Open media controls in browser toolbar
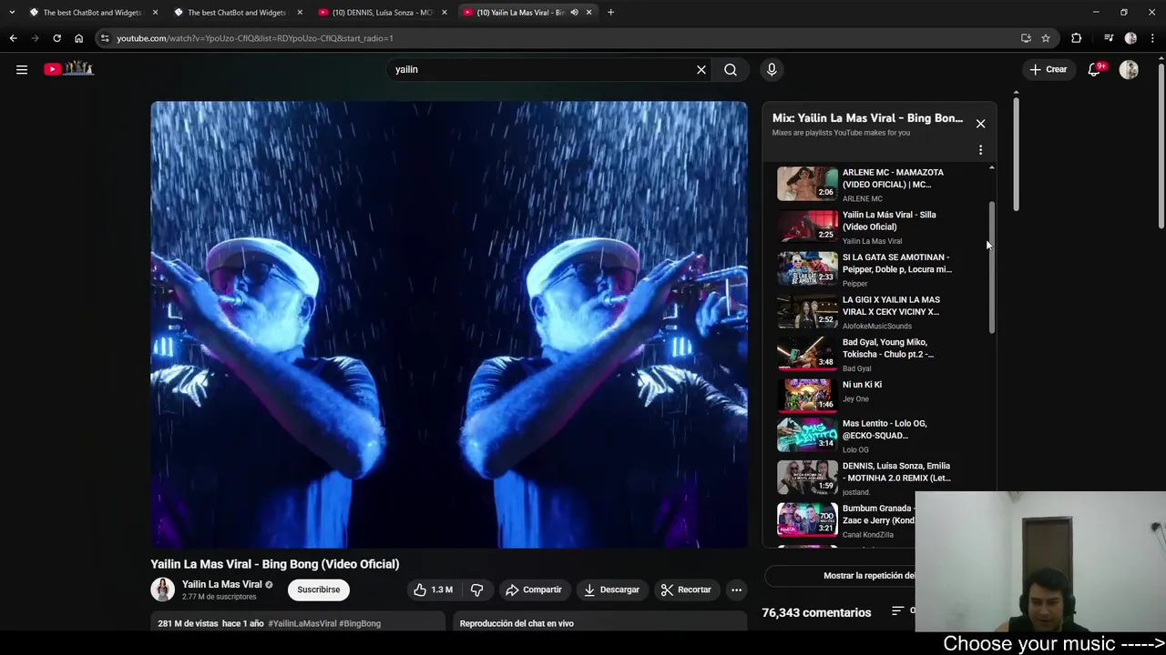 (1108, 38)
